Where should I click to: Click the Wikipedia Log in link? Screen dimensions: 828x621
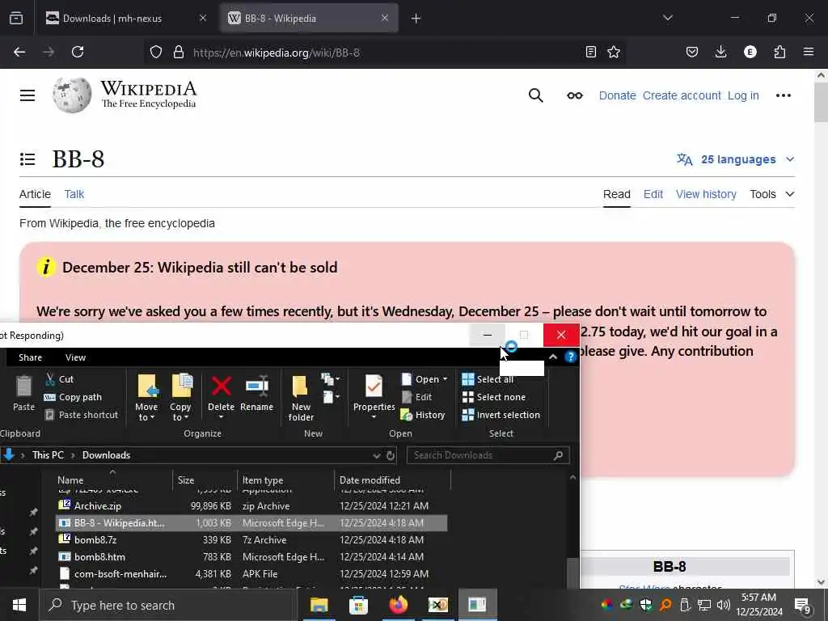tap(743, 95)
